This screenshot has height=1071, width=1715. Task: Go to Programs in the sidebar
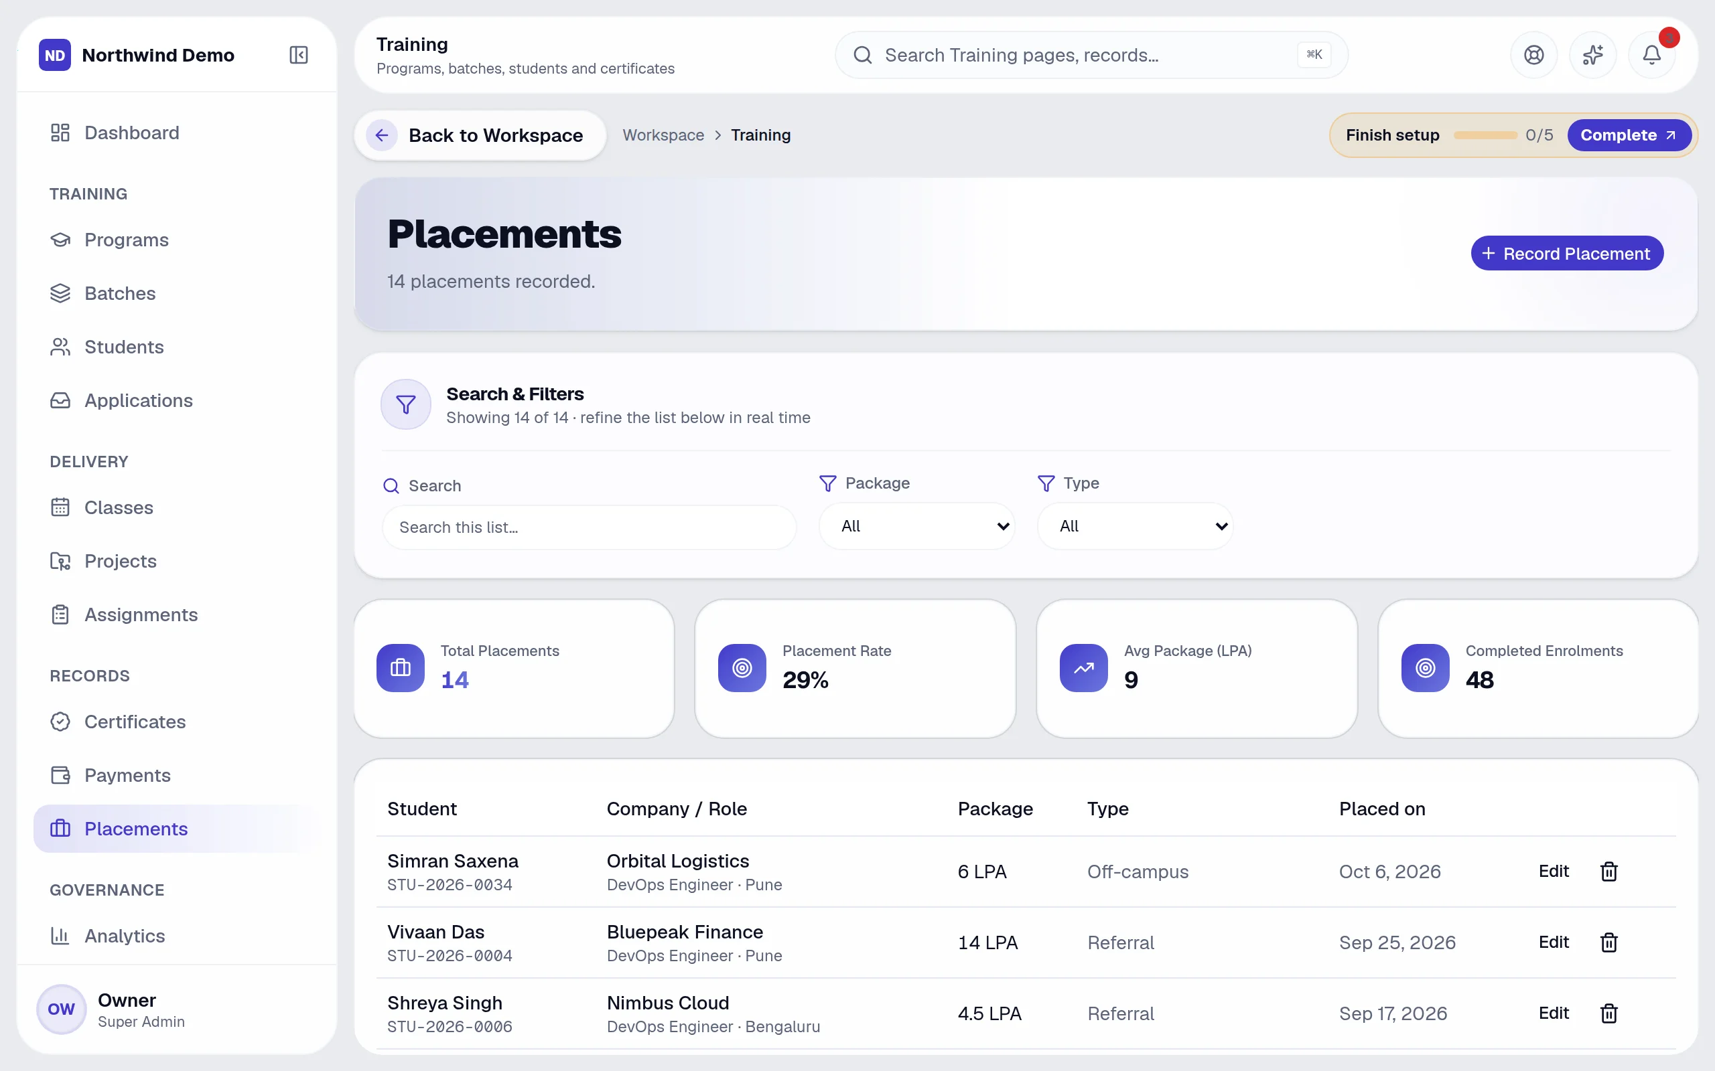point(176,240)
